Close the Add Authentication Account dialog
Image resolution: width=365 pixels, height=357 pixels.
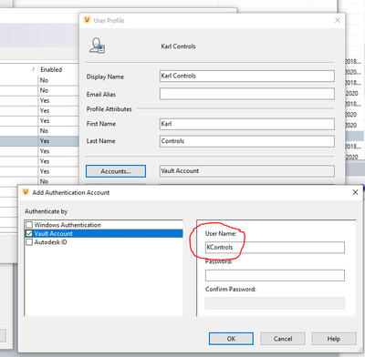[355, 192]
